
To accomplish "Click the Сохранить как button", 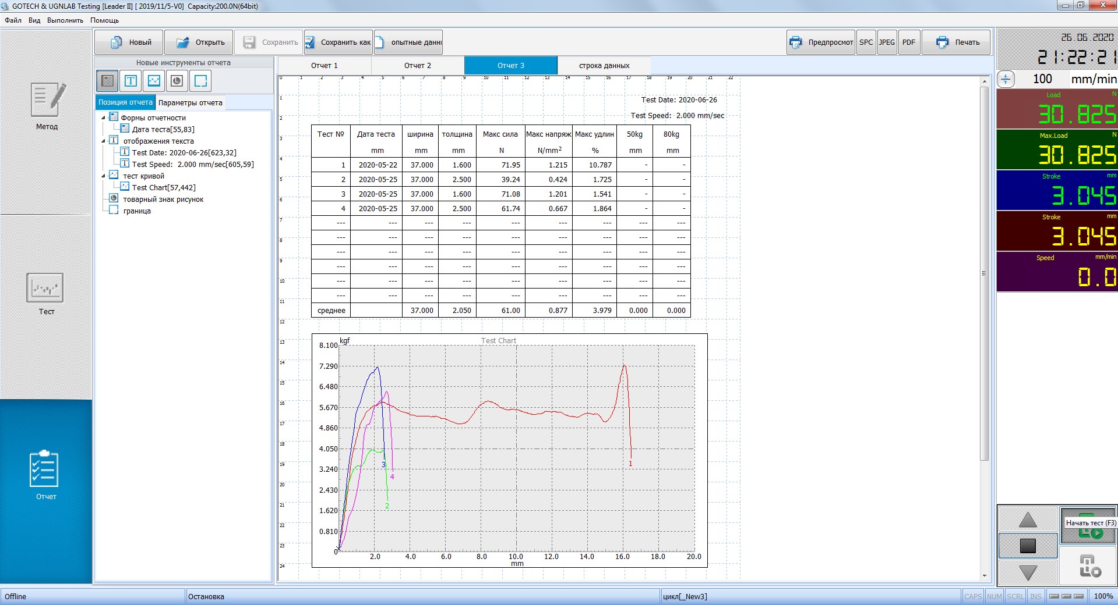I will click(338, 42).
